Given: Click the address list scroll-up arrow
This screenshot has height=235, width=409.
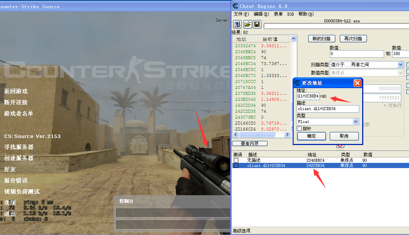Looking at the screenshot, I should (293, 39).
